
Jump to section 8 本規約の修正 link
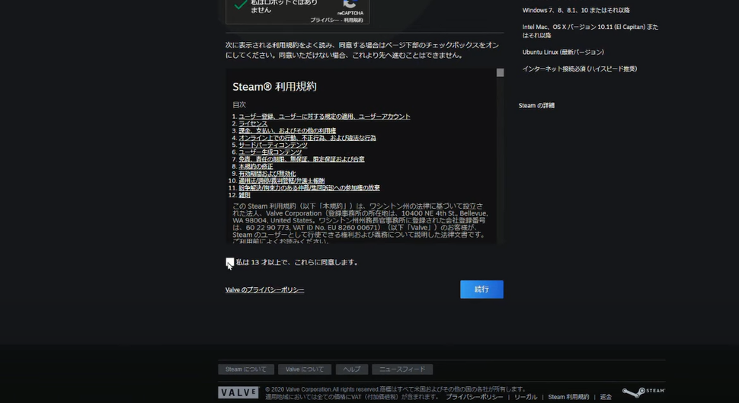[255, 166]
